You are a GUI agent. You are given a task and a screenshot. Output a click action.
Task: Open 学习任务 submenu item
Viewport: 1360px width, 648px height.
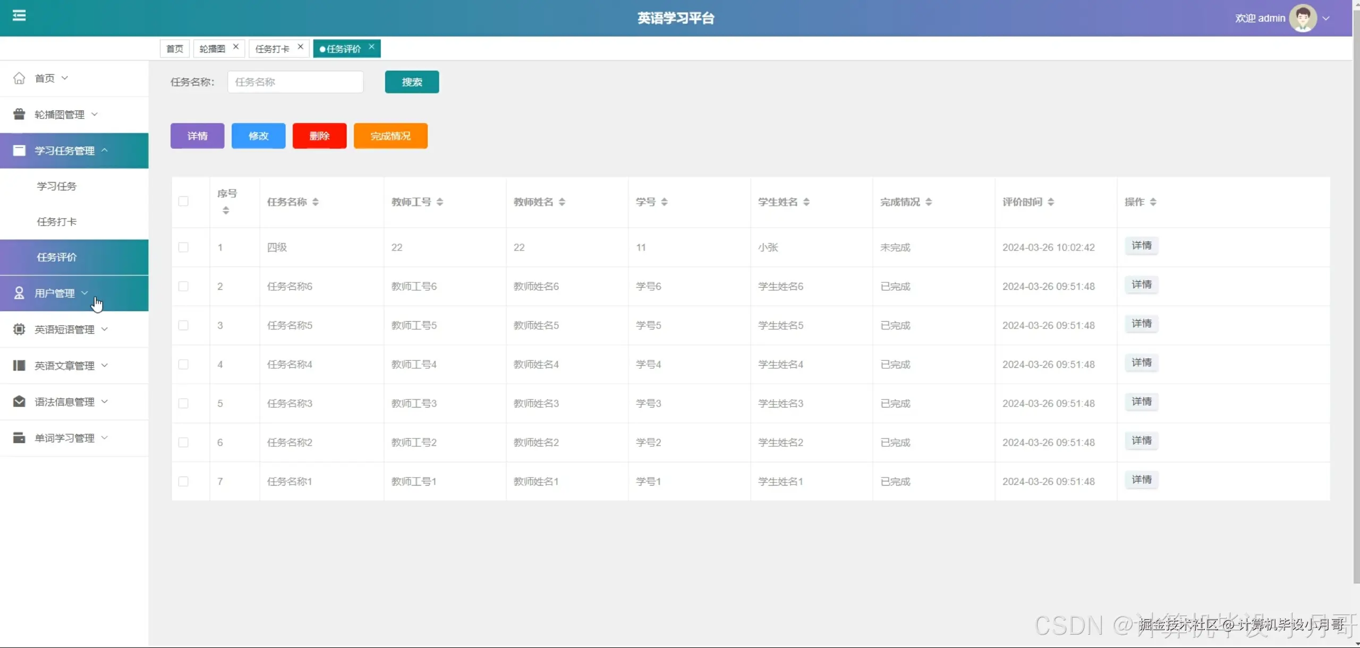tap(57, 186)
